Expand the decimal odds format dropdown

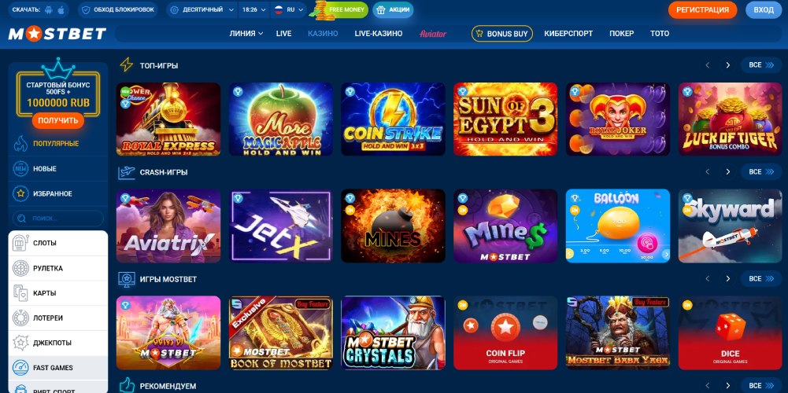click(x=202, y=10)
